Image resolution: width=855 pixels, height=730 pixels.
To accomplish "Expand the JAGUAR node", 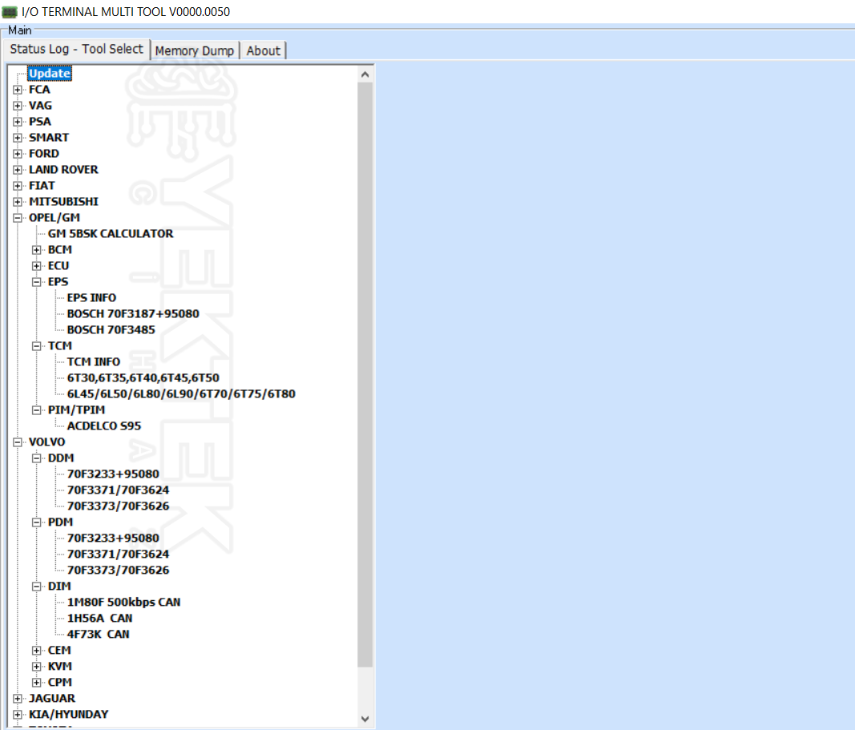I will tap(18, 699).
